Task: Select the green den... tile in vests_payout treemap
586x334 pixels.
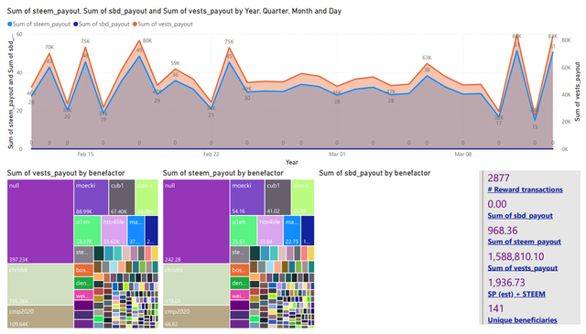Action: click(83, 283)
